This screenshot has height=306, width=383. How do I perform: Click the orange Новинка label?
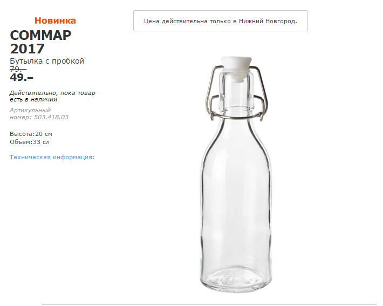click(55, 21)
